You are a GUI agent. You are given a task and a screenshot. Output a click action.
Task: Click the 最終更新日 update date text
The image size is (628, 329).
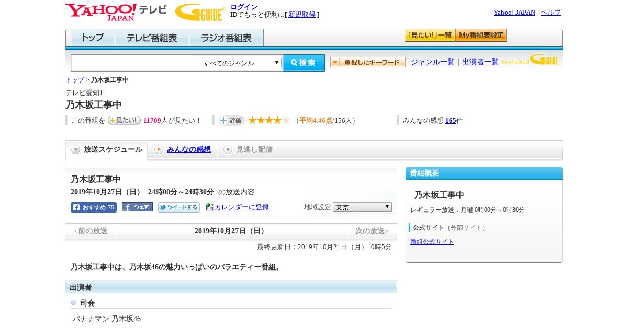point(324,247)
